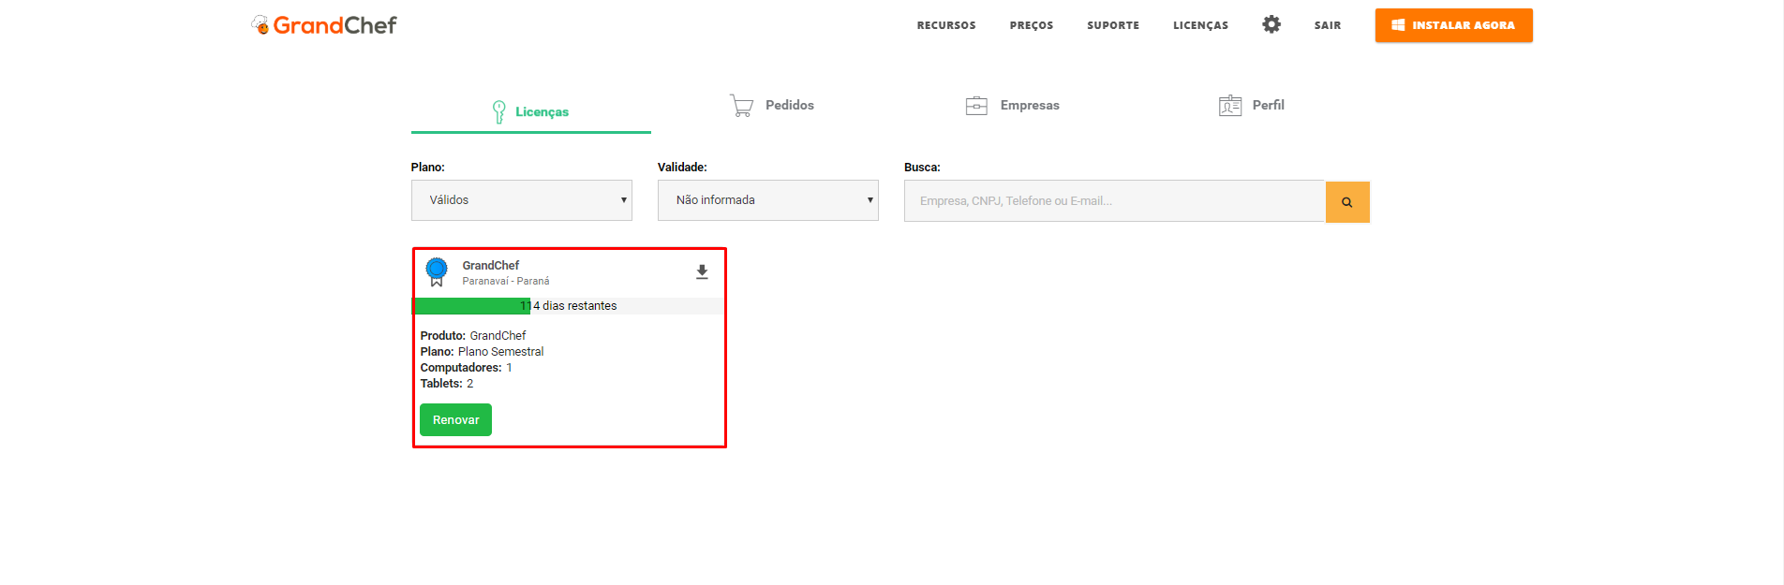1784x585 pixels.
Task: Click the blue award ribbon badge
Action: pos(437,271)
